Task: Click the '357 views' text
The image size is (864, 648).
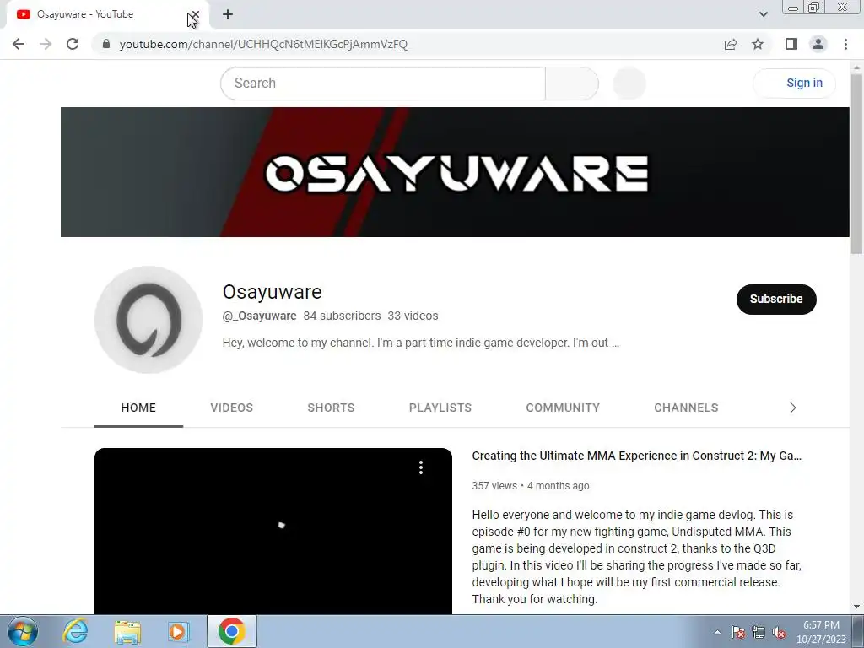Action: (494, 486)
